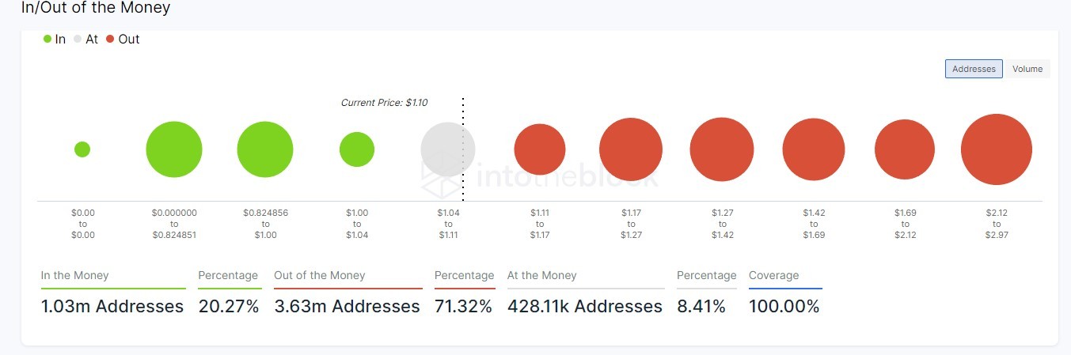The width and height of the screenshot is (1071, 355).
Task: Select the red bubble for $1.11 to $1.17
Action: pos(540,149)
